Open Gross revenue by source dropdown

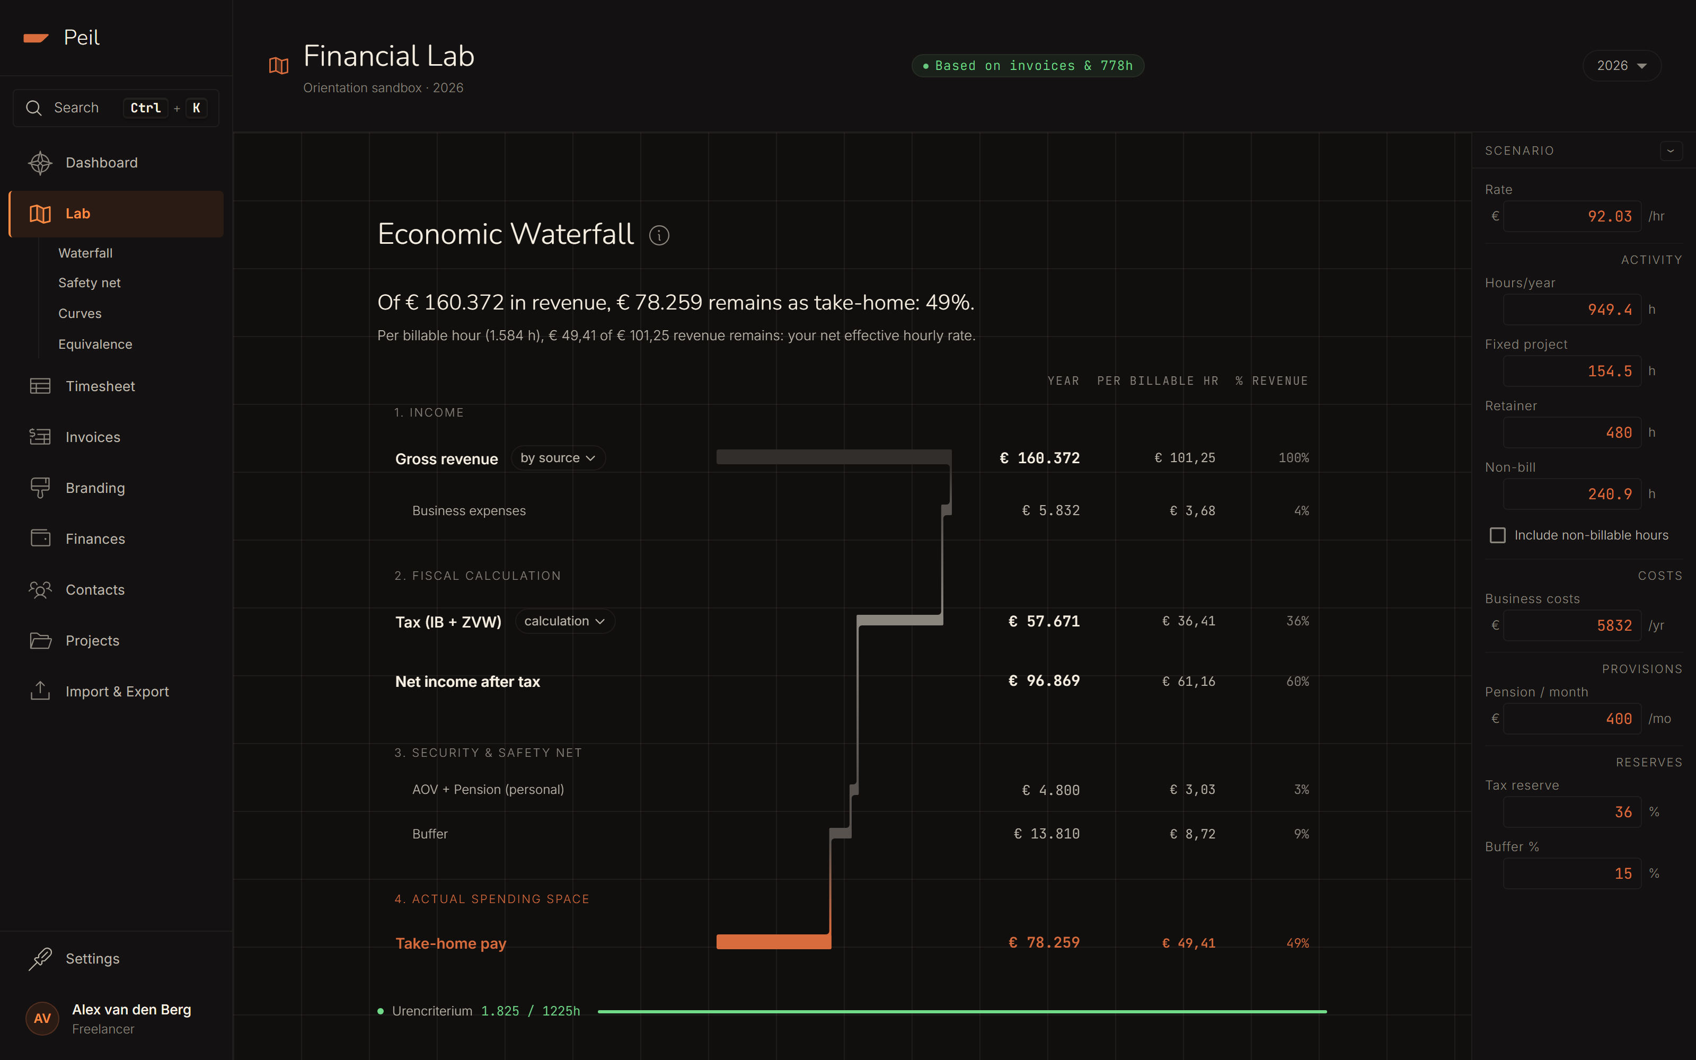point(558,458)
